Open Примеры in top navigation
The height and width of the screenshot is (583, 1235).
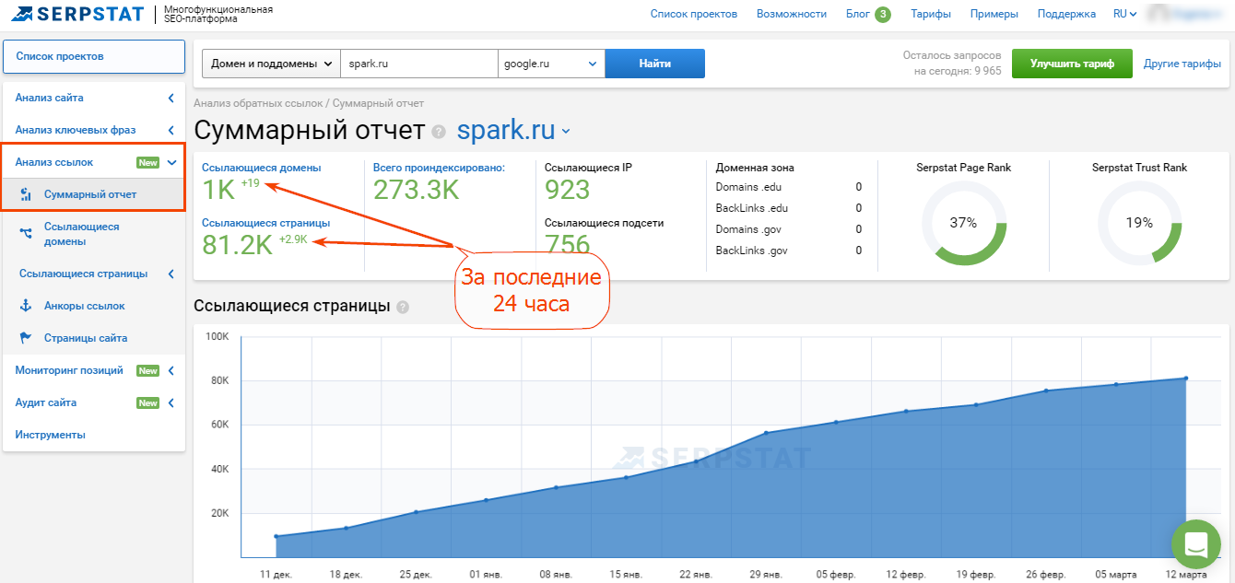click(x=994, y=14)
